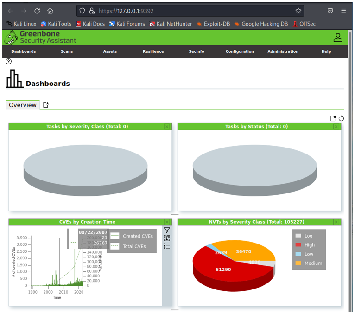The width and height of the screenshot is (355, 315).
Task: Open the SecInfo menu
Action: [197, 51]
